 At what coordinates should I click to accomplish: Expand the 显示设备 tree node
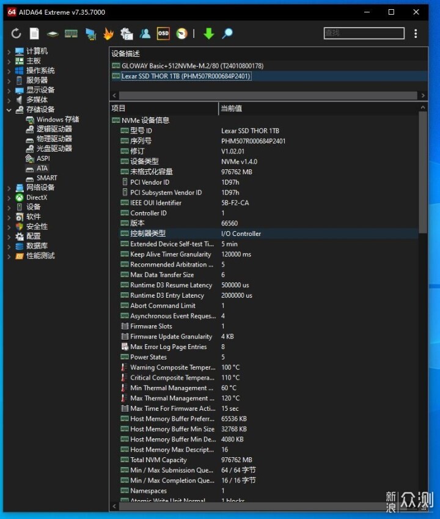click(x=9, y=90)
